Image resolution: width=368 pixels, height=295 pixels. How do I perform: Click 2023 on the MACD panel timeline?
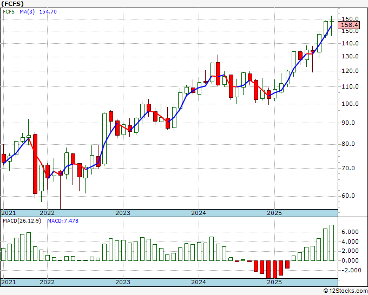pos(123,282)
